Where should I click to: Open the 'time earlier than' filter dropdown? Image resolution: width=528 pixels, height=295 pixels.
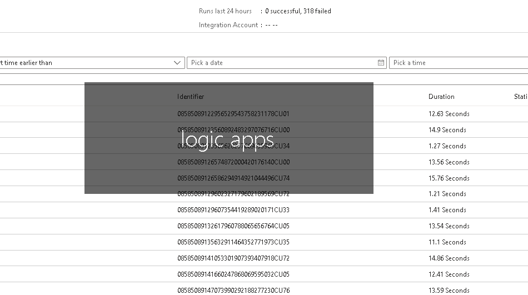92,63
